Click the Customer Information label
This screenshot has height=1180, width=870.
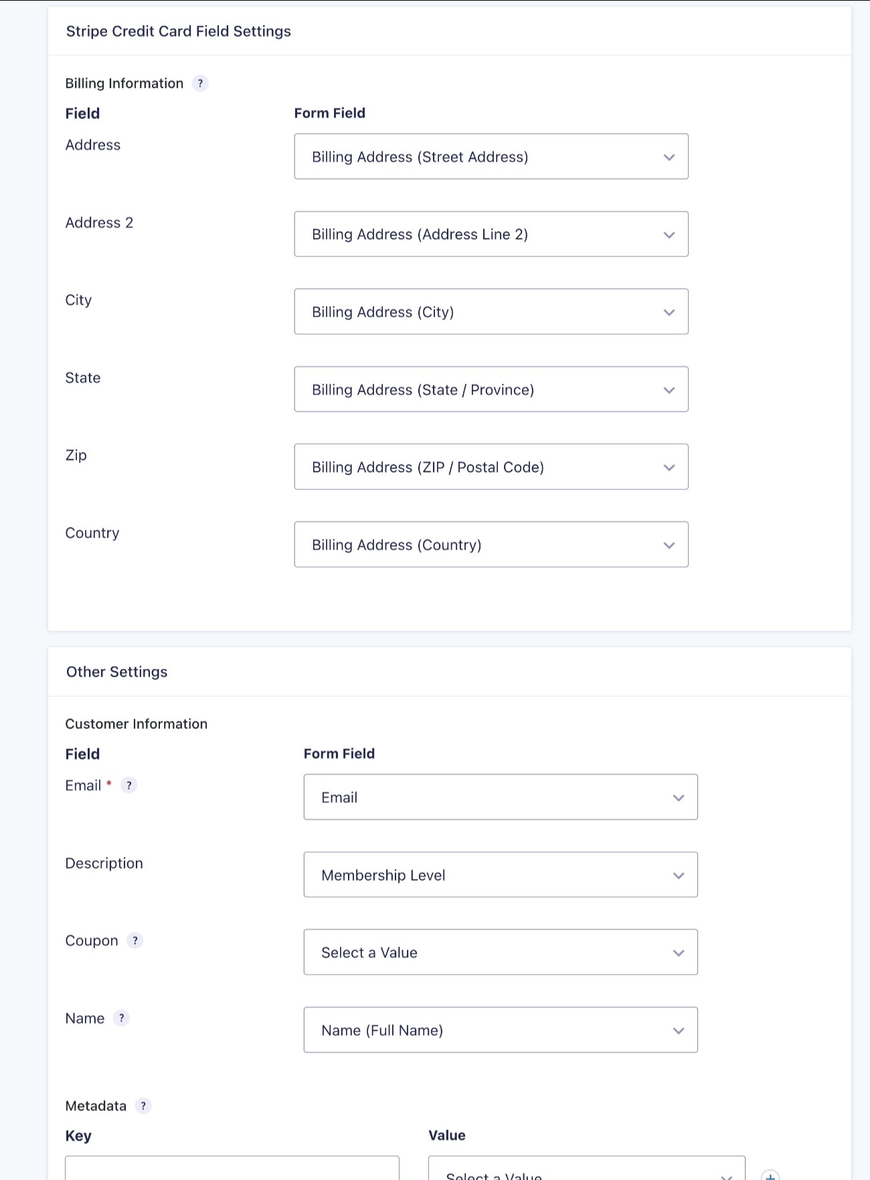pyautogui.click(x=137, y=724)
